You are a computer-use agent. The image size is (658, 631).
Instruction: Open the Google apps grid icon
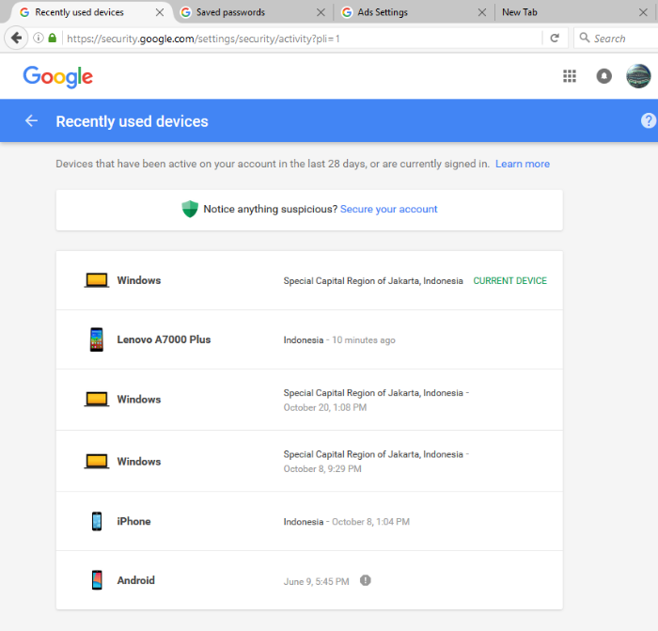[570, 76]
